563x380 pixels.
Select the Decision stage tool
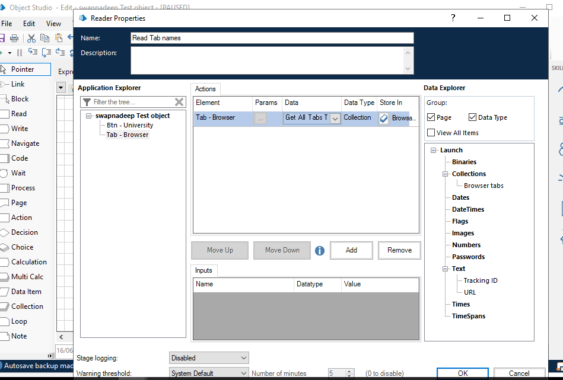coord(24,232)
